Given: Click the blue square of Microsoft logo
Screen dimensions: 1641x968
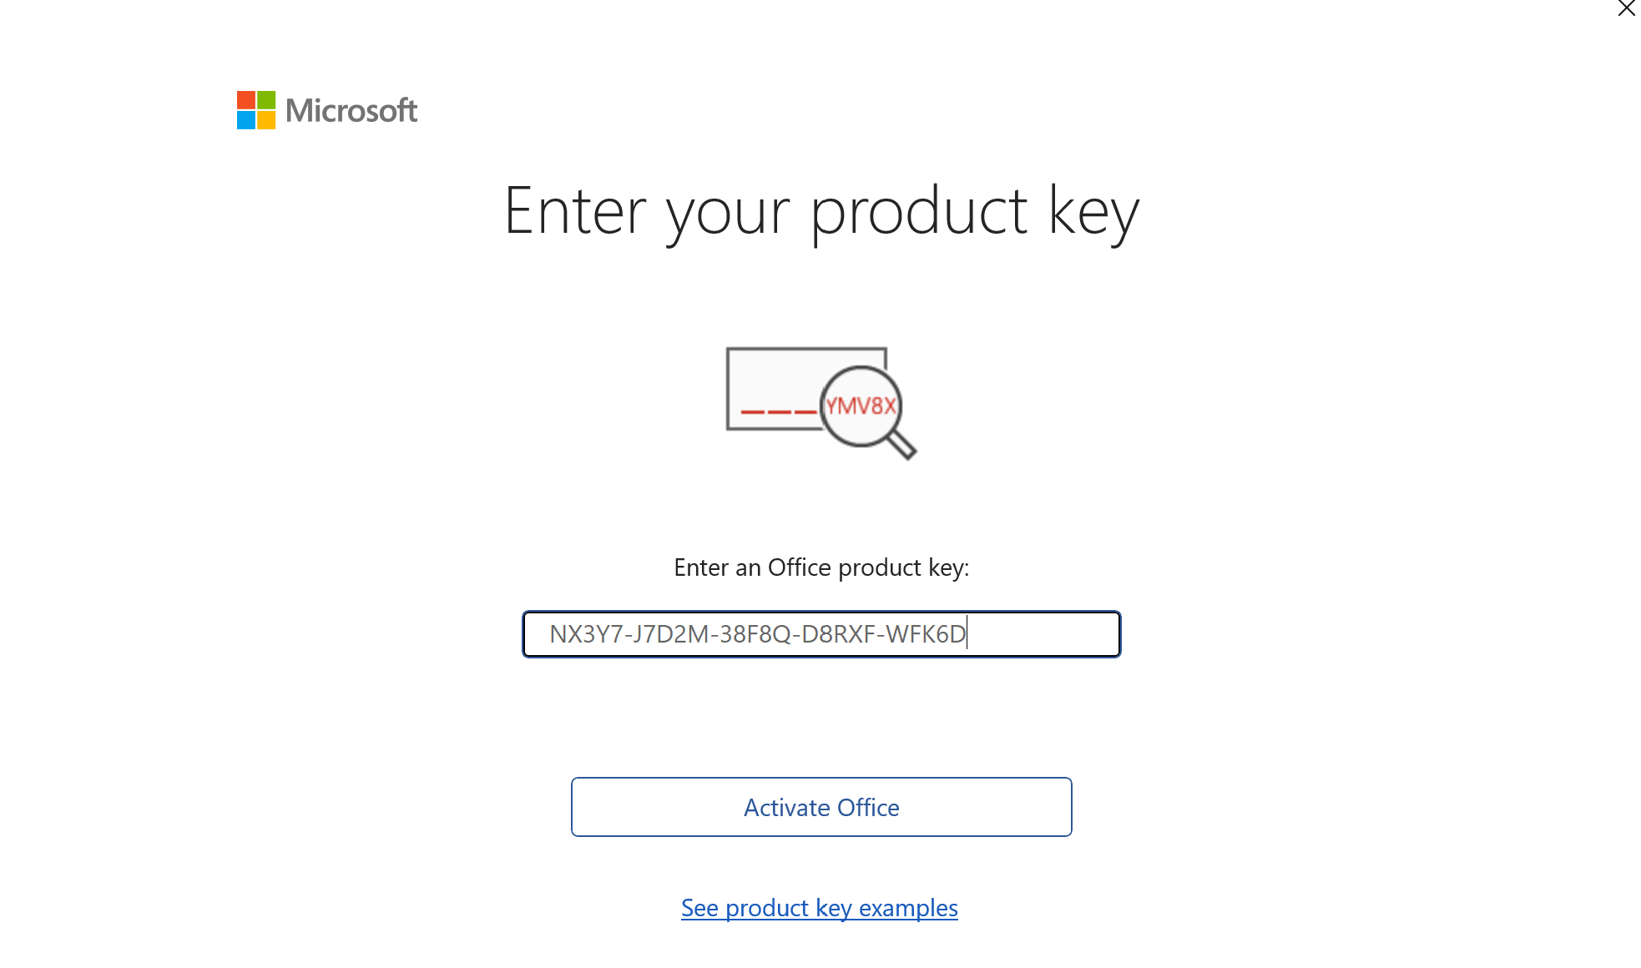Looking at the screenshot, I should click(245, 120).
